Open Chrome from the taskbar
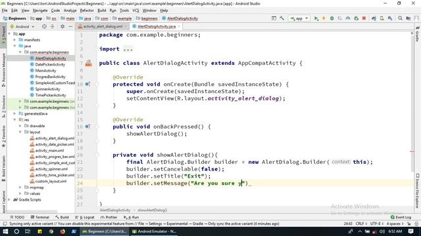Viewport: 421px width, 236px height. tap(51, 231)
